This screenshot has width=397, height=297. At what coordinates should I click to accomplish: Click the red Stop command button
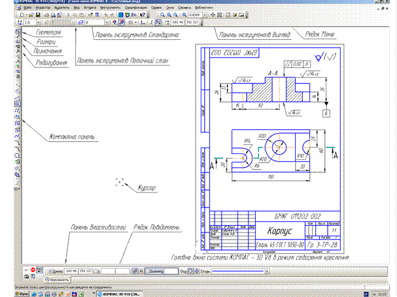tap(33, 270)
